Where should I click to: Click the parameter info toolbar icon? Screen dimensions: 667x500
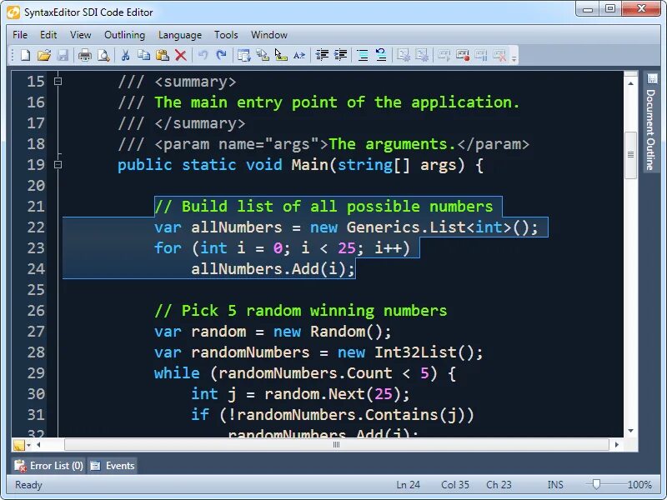point(263,55)
